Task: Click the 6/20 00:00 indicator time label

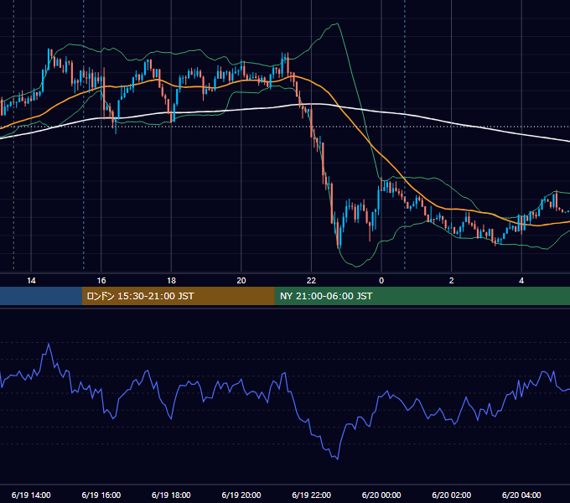Action: [x=381, y=495]
